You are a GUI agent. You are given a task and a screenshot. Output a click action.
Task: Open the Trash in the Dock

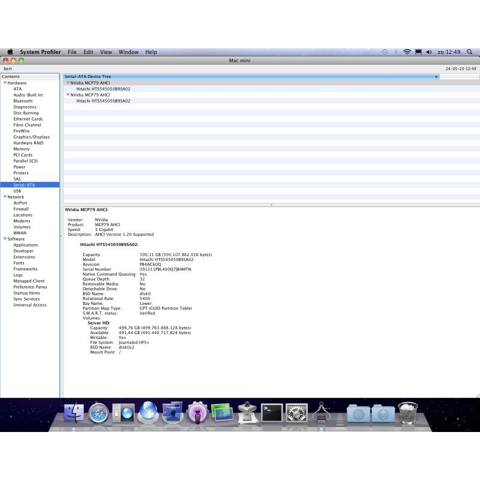point(408,413)
